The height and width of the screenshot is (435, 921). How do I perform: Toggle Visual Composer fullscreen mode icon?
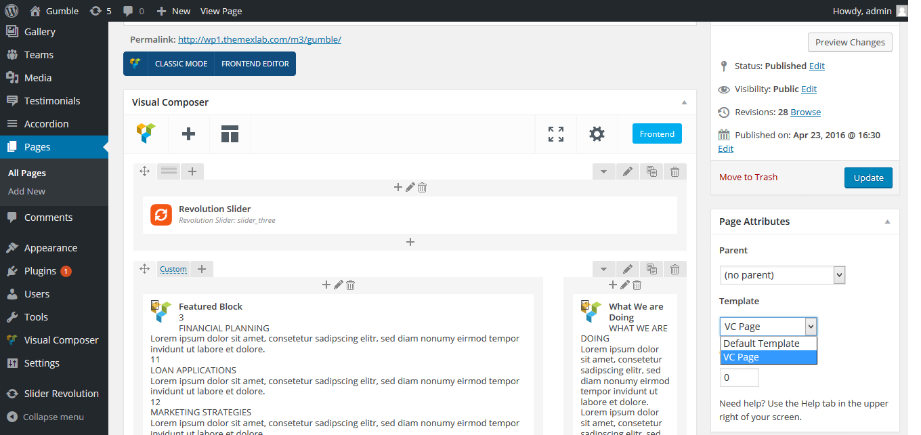[555, 134]
